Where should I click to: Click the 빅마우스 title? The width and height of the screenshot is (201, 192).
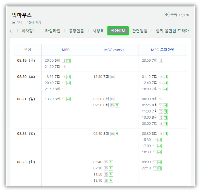click(x=22, y=15)
